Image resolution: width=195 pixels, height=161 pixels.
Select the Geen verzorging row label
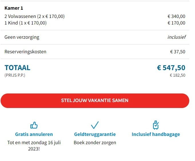pos(22,37)
